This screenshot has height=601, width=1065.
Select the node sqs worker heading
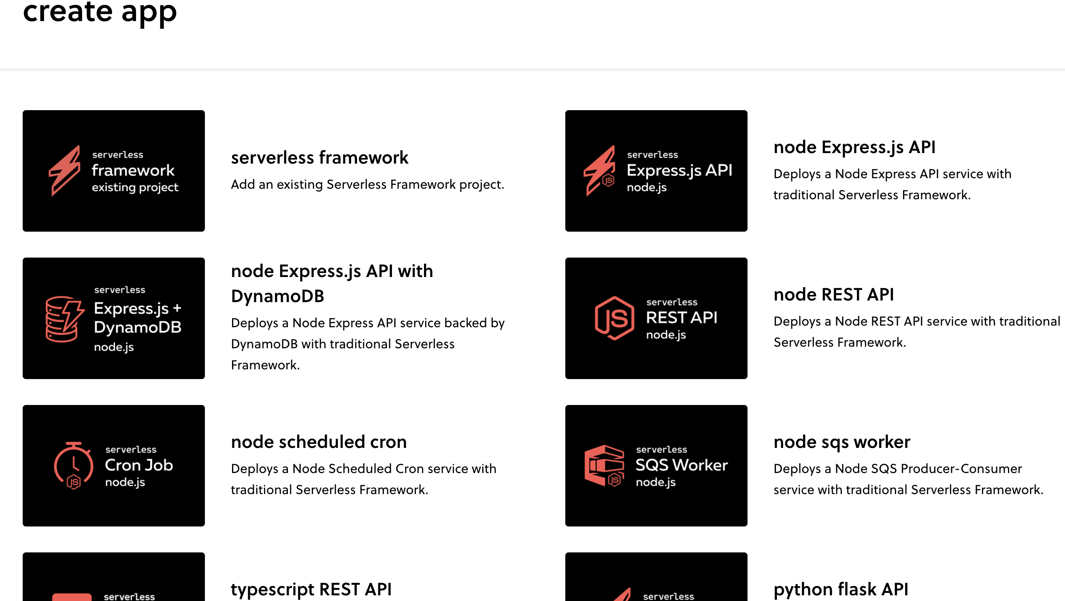coord(842,442)
